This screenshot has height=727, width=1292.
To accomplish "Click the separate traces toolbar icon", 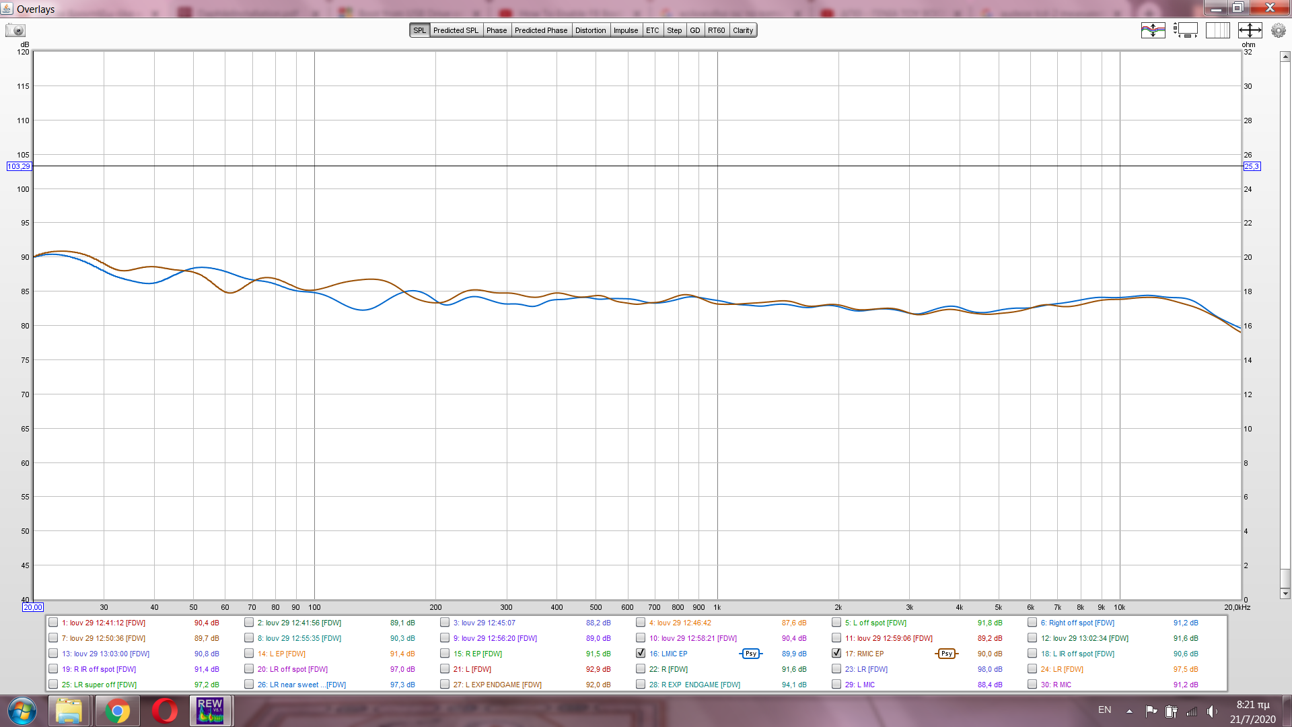I will pyautogui.click(x=1153, y=30).
